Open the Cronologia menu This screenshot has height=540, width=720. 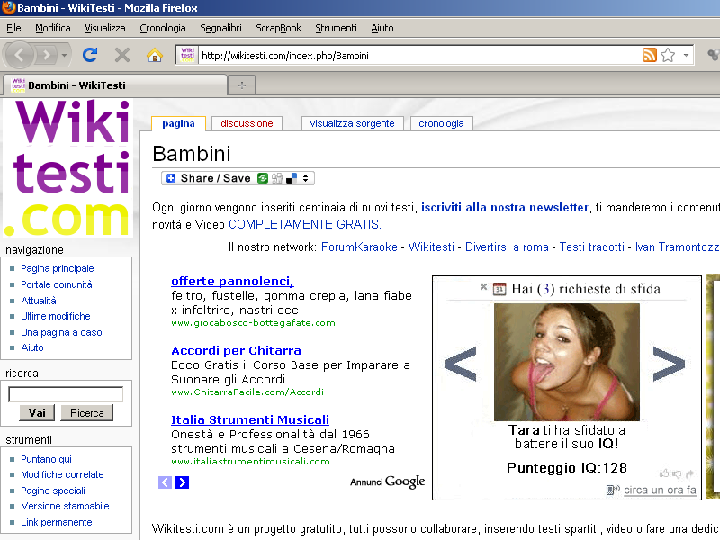163,28
